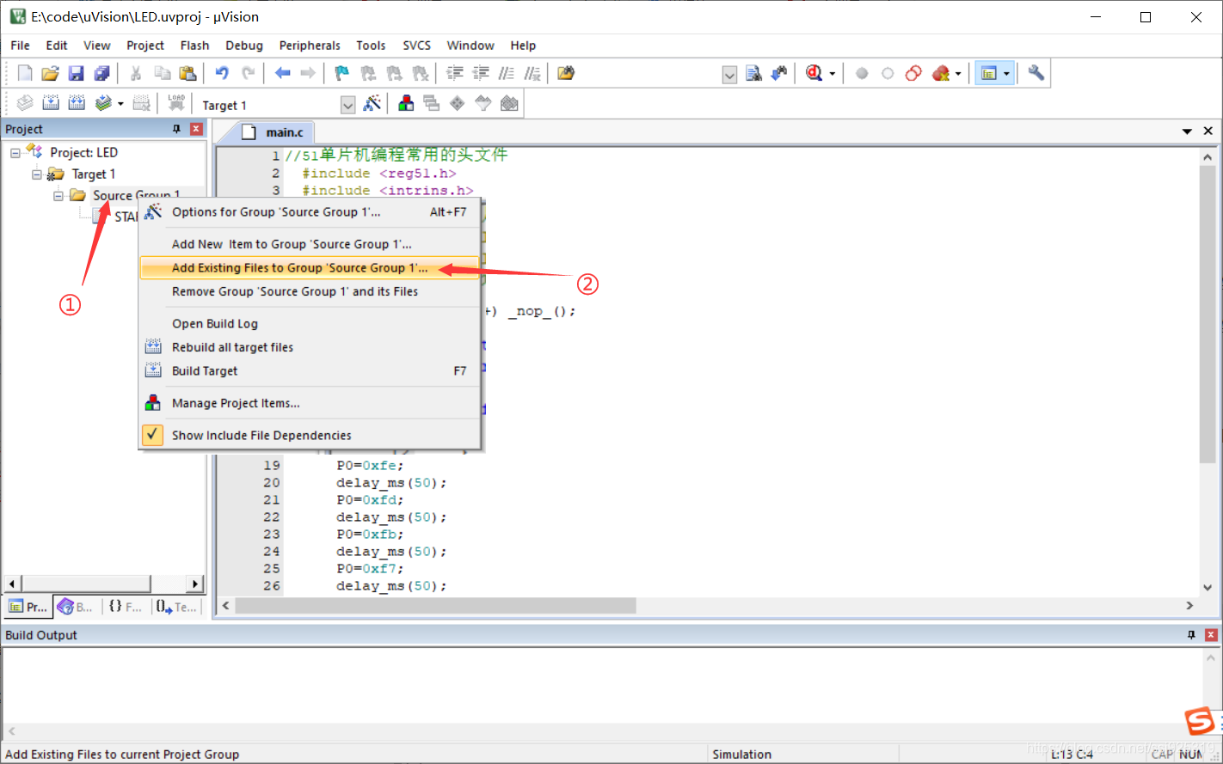Collapse the Source Group 1 tree node
Screen dimensions: 1223x764
point(58,196)
